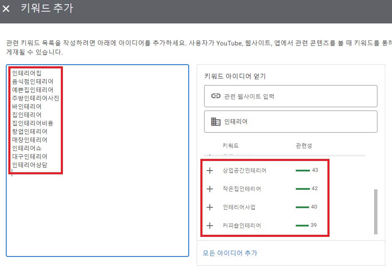This screenshot has height=269, width=392.
Task: Add keyword 커피숍인테리어 with its plus icon
Action: [210, 226]
